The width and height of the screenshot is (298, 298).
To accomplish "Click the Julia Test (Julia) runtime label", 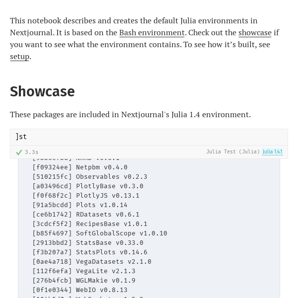I will coord(233,152).
